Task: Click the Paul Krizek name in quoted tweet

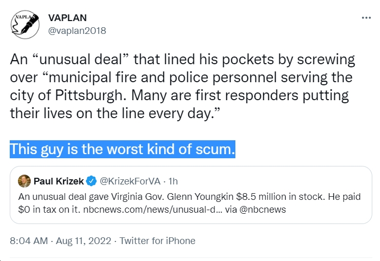Action: [58, 181]
